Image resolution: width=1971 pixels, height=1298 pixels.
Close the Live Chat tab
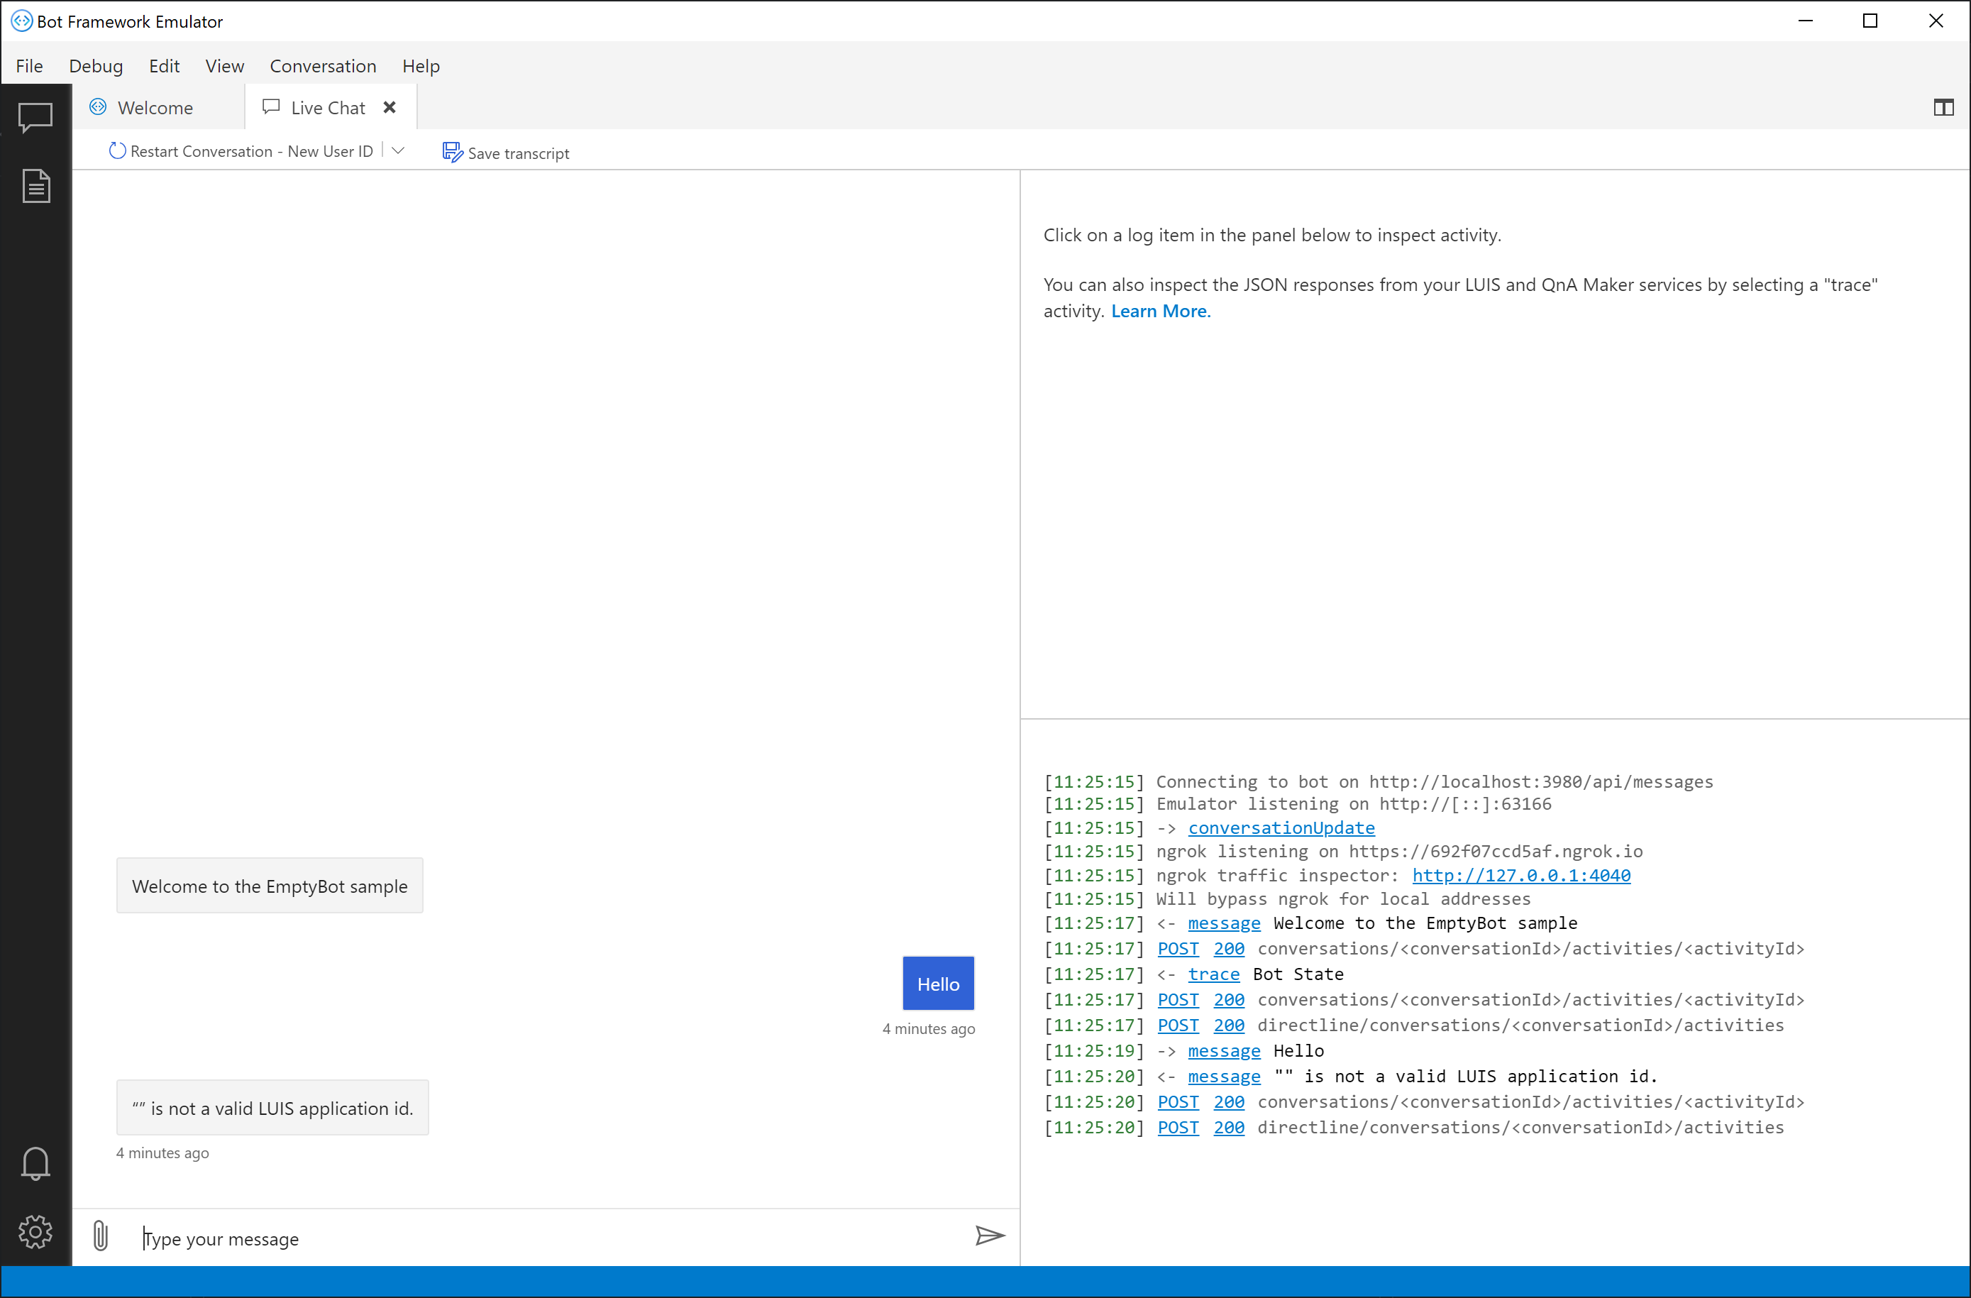(390, 107)
